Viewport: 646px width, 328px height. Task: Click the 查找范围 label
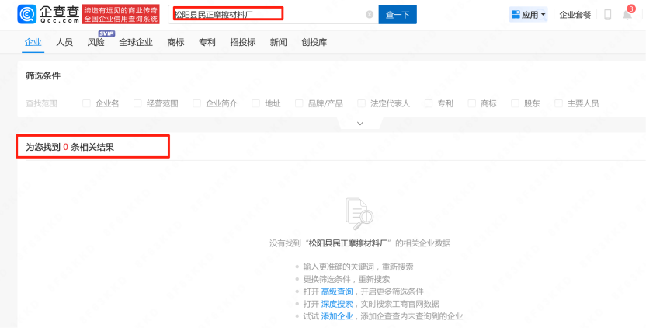point(42,103)
